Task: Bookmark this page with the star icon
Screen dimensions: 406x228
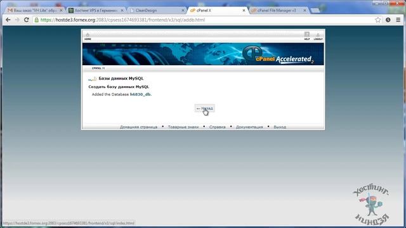Action: point(378,20)
